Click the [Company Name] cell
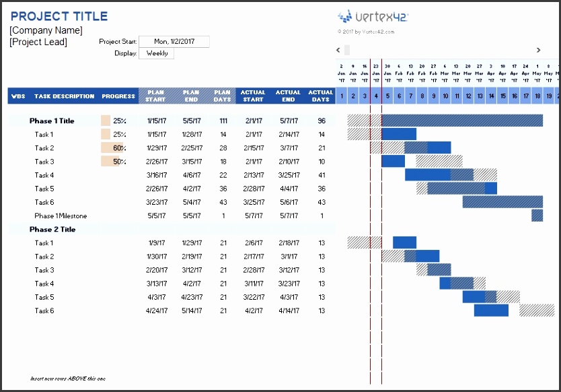This screenshot has width=561, height=392. [x=46, y=30]
